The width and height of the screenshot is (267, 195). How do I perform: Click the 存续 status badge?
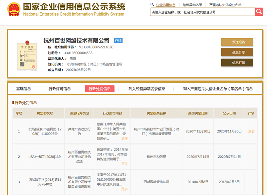[118, 41]
